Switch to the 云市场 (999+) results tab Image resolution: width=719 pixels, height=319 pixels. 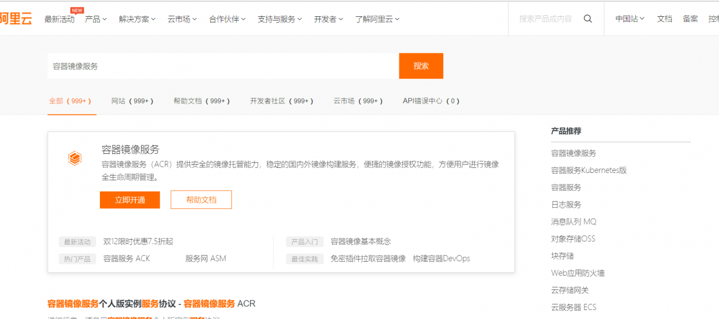coord(358,101)
